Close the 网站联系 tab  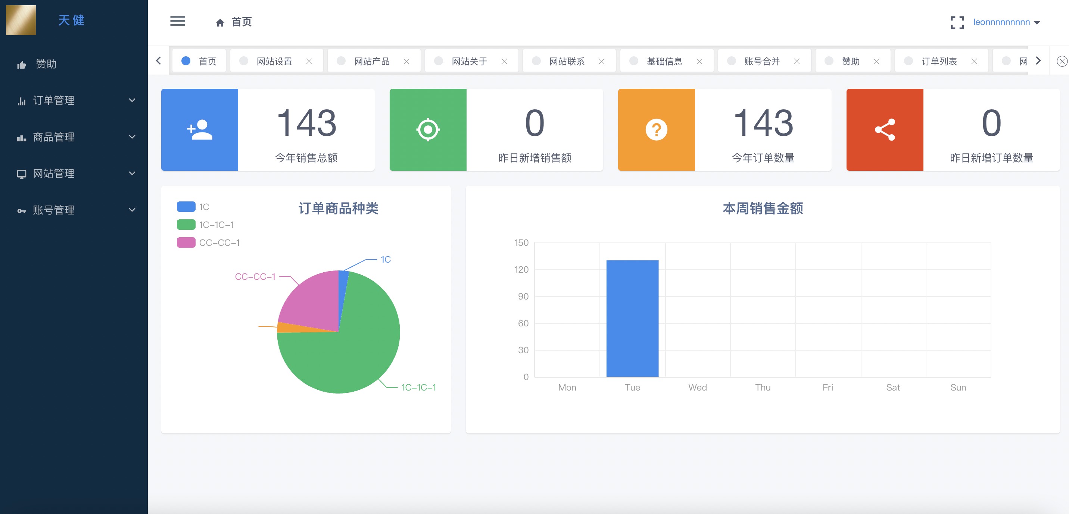(x=601, y=61)
